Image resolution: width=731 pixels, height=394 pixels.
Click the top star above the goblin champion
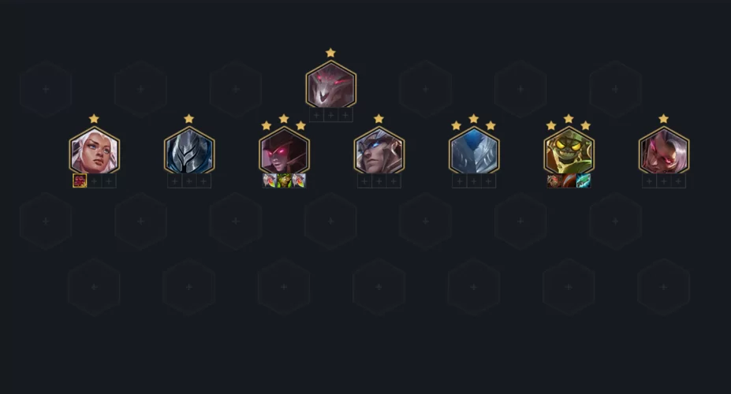point(569,119)
